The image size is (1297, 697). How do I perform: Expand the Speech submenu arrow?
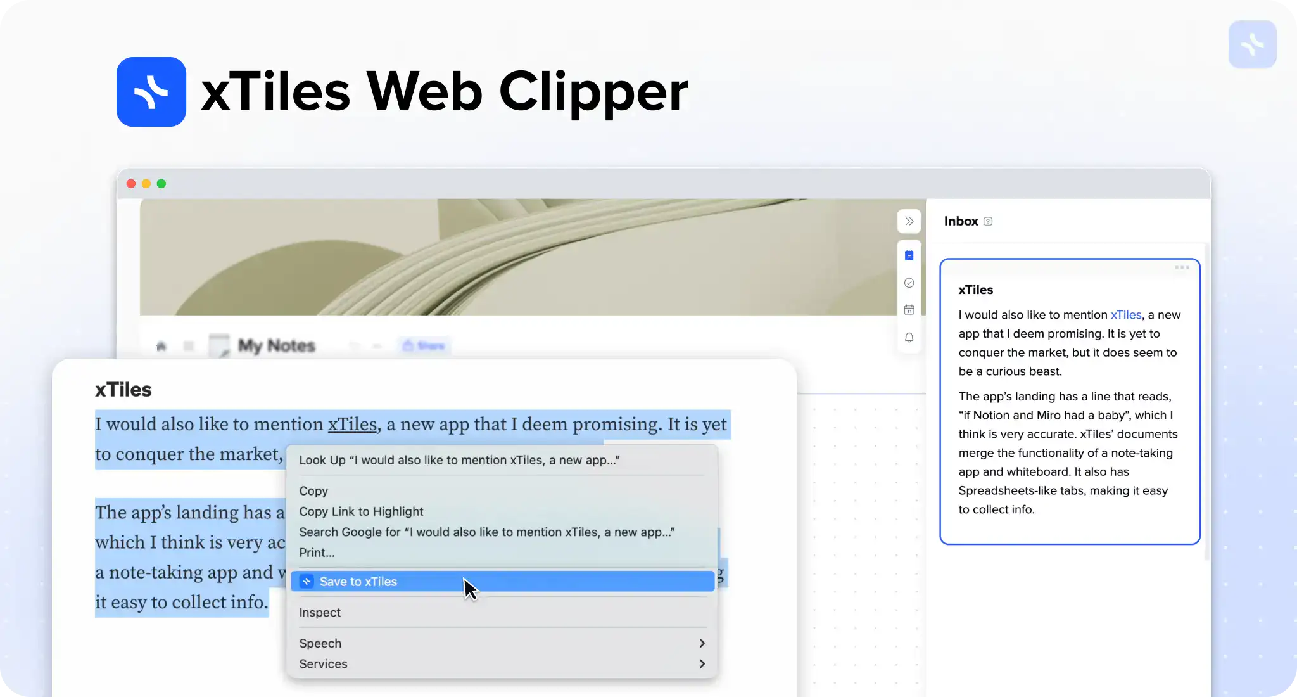(702, 643)
